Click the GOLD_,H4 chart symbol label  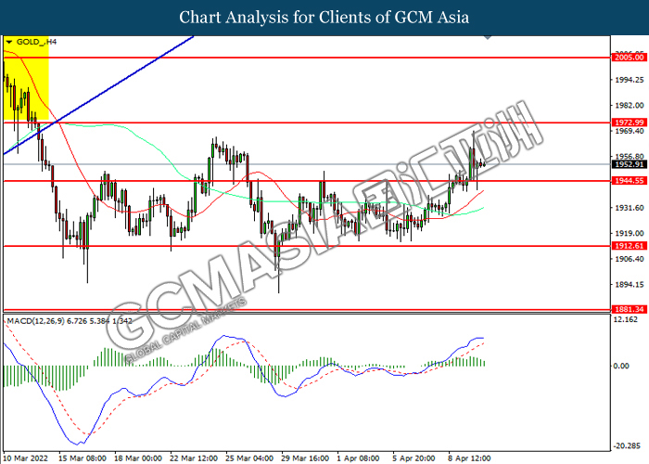(36, 42)
